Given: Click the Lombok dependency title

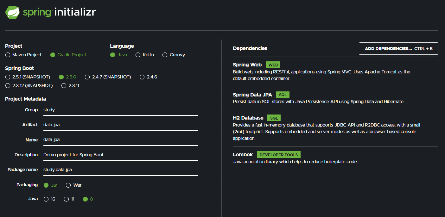Looking at the screenshot, I should [x=243, y=155].
